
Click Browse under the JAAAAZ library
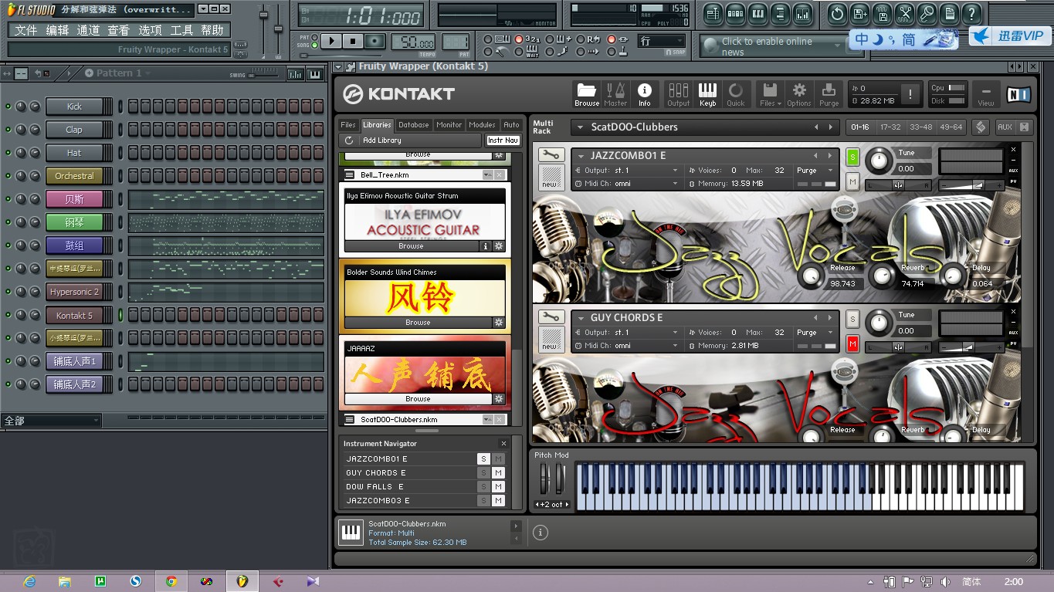coord(418,399)
